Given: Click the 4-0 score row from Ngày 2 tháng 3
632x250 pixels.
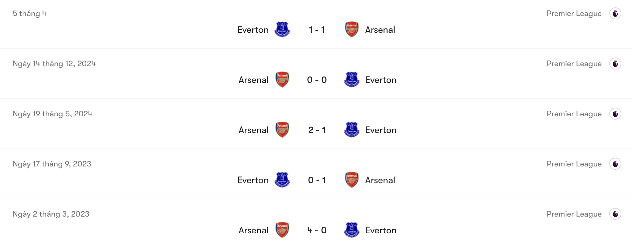Looking at the screenshot, I should [317, 230].
